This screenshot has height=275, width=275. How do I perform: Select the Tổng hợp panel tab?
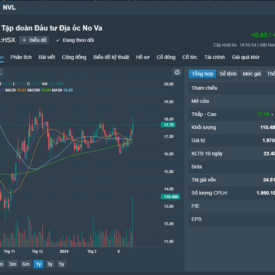pos(203,74)
